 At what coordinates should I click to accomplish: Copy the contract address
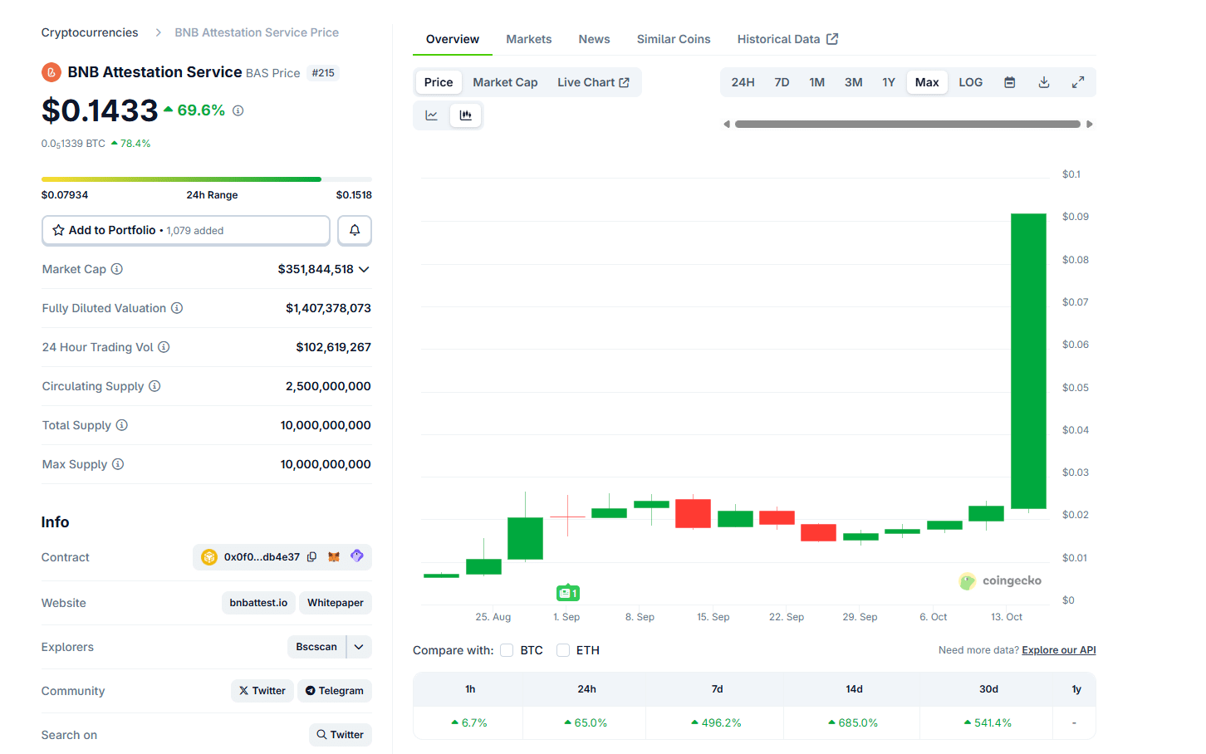[311, 556]
